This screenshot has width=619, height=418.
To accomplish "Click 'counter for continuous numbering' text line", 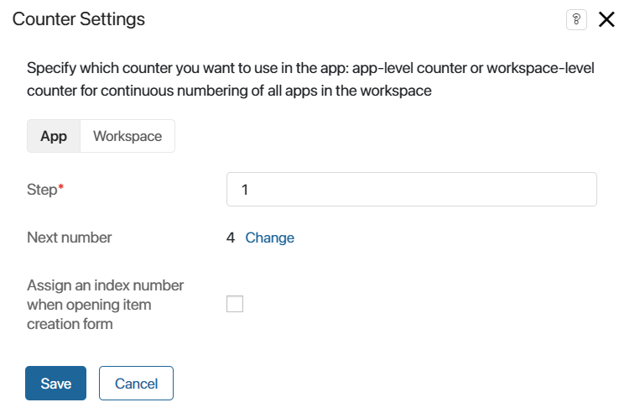I will (229, 91).
